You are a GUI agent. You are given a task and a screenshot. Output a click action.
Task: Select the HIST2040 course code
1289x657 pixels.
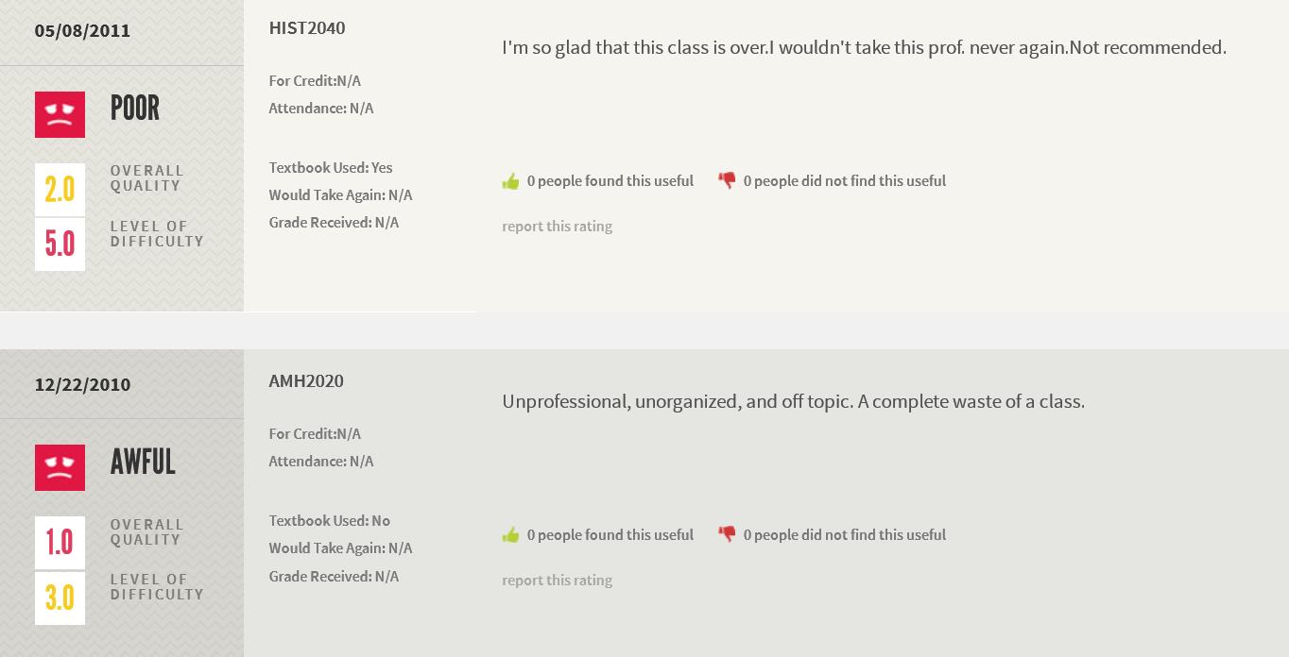coord(307,28)
